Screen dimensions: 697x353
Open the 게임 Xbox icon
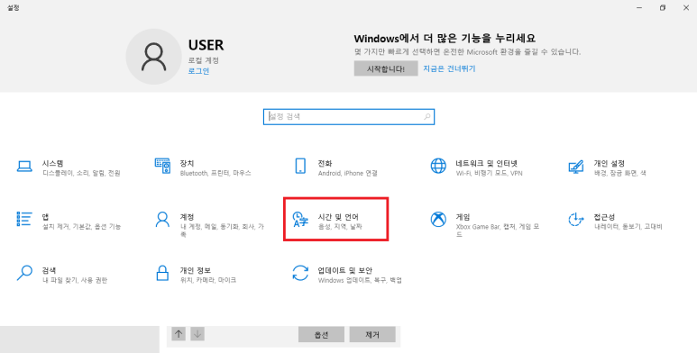[x=438, y=220]
